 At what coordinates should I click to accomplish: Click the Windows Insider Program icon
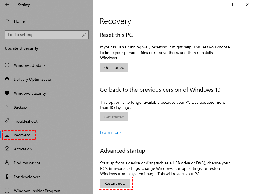[7, 191]
